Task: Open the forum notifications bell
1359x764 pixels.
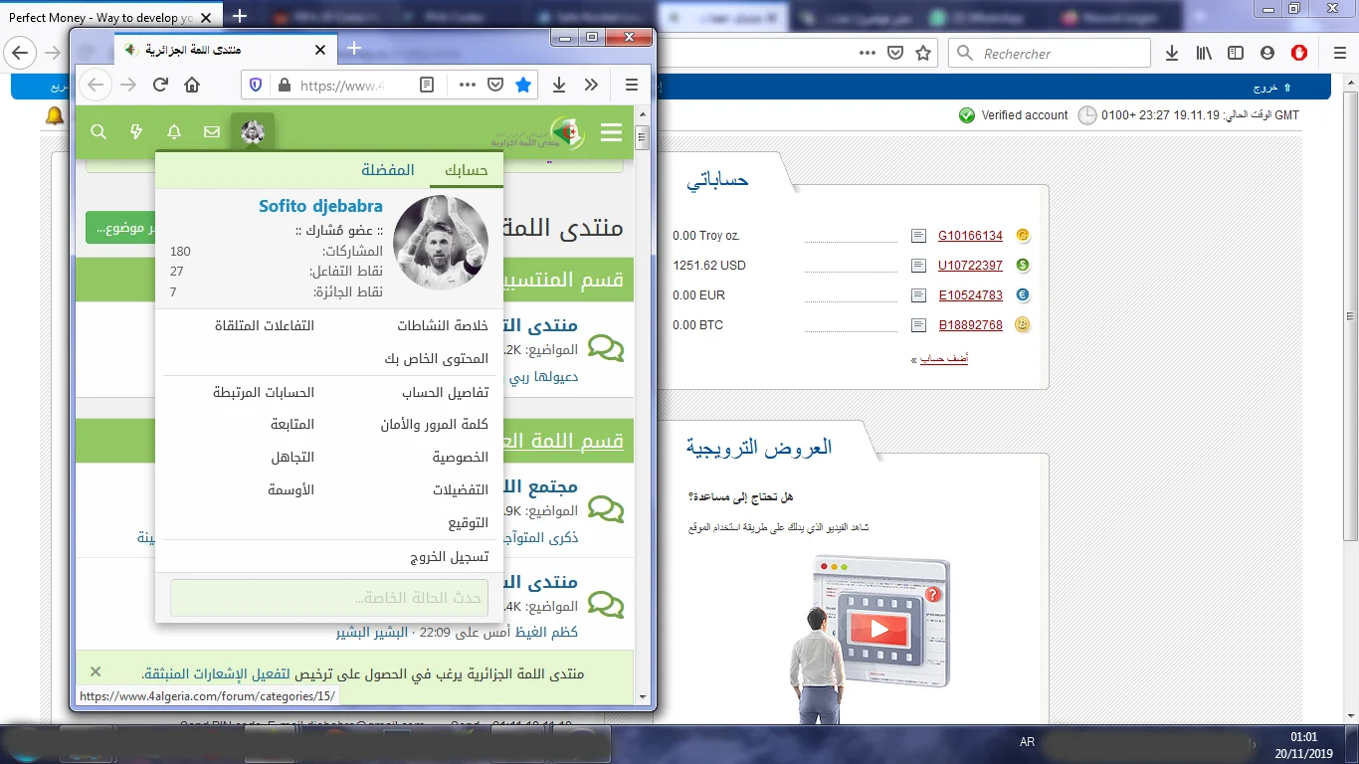Action: click(174, 132)
